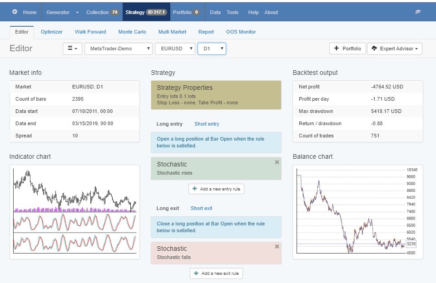Image resolution: width=436 pixels, height=283 pixels.
Task: Remove the Stochastic falls exit rule
Action: point(277,247)
